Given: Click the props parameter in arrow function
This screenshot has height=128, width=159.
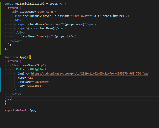Looking at the screenshot, I should pyautogui.click(x=53, y=4).
